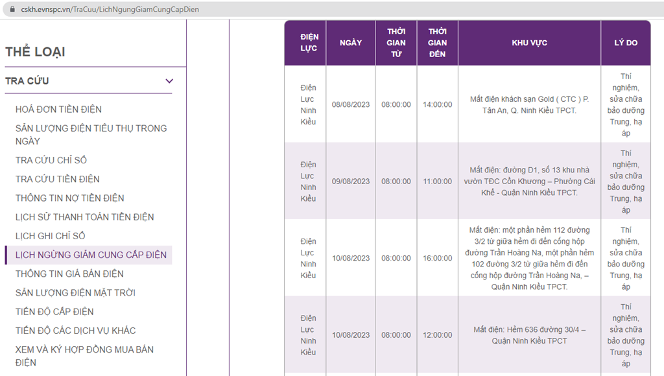Go to TIẾN ĐỘ CẤP ĐIỆN

[x=54, y=312]
